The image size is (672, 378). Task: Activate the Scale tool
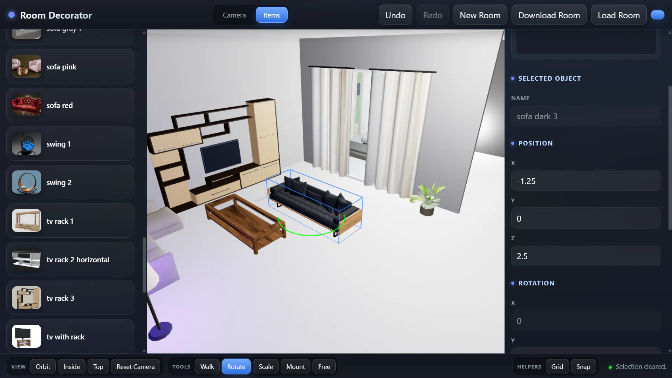266,366
